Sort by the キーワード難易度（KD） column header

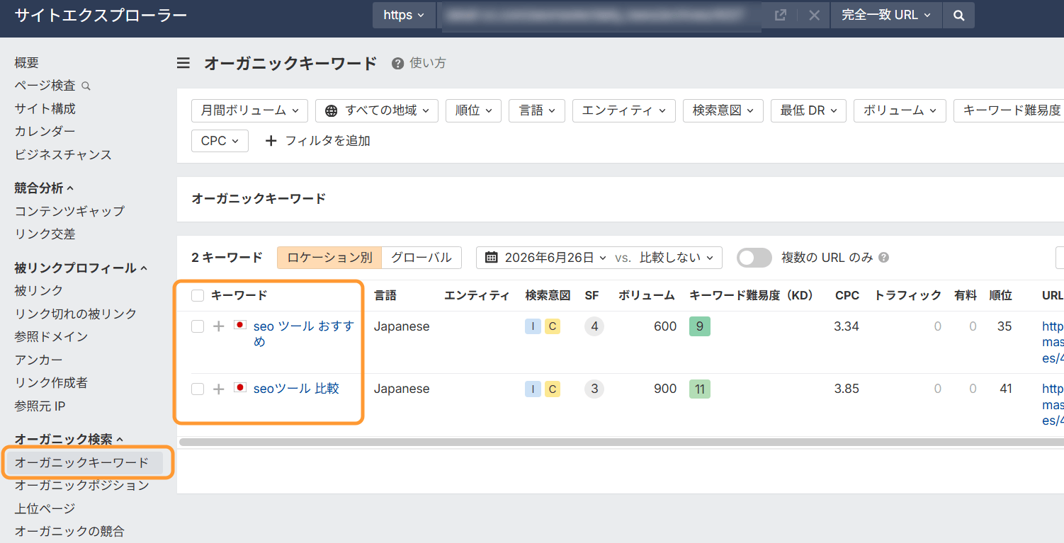752,295
